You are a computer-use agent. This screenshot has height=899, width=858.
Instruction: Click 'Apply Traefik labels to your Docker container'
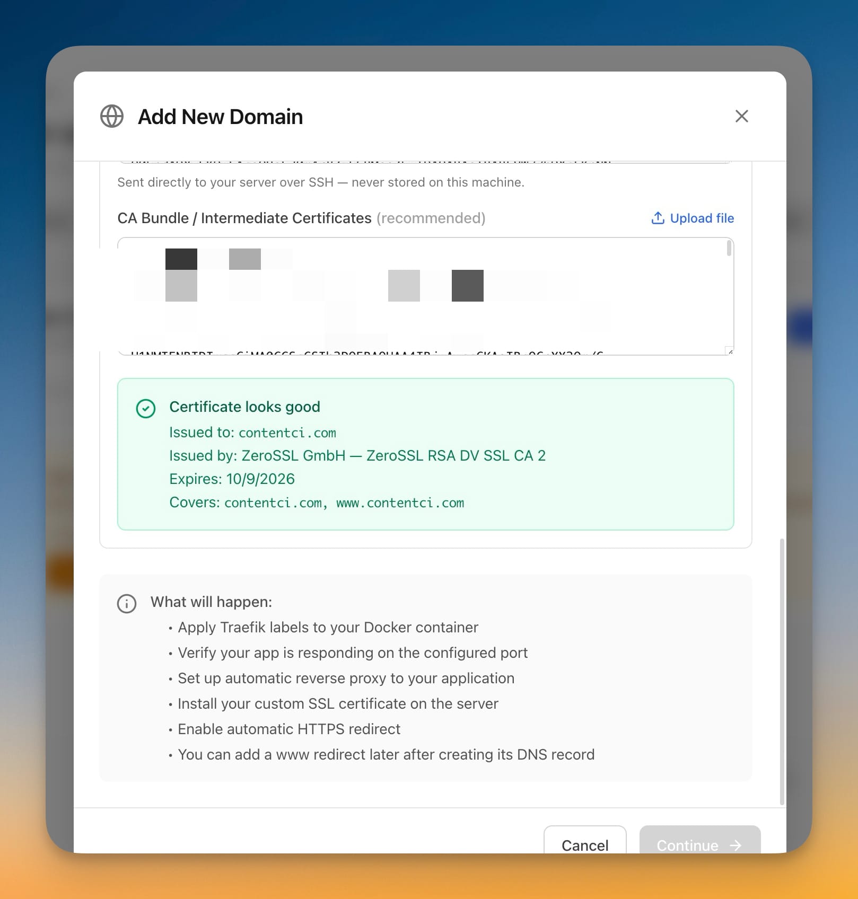pos(328,627)
